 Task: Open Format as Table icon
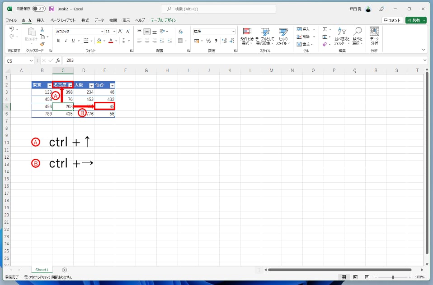click(265, 36)
